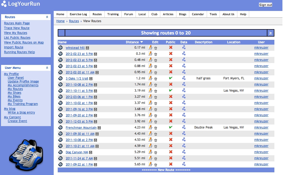Toggle green check public status for Frenchman Mountain
This screenshot has width=287, height=175.
point(170,127)
